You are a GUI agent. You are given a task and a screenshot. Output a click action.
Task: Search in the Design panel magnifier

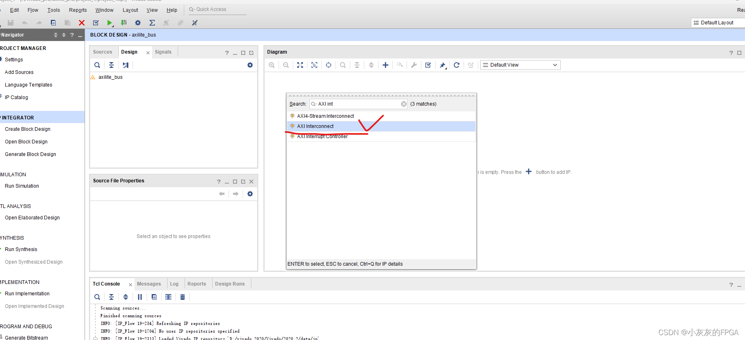(x=97, y=65)
